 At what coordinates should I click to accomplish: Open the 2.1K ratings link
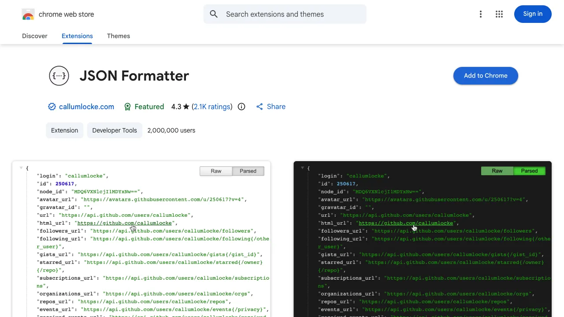coord(212,107)
